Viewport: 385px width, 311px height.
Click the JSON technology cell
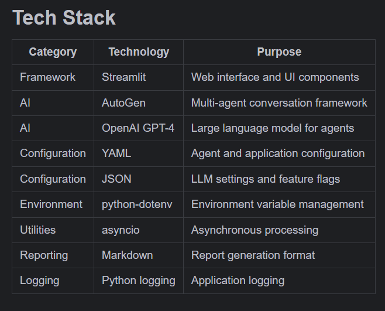tap(139, 179)
